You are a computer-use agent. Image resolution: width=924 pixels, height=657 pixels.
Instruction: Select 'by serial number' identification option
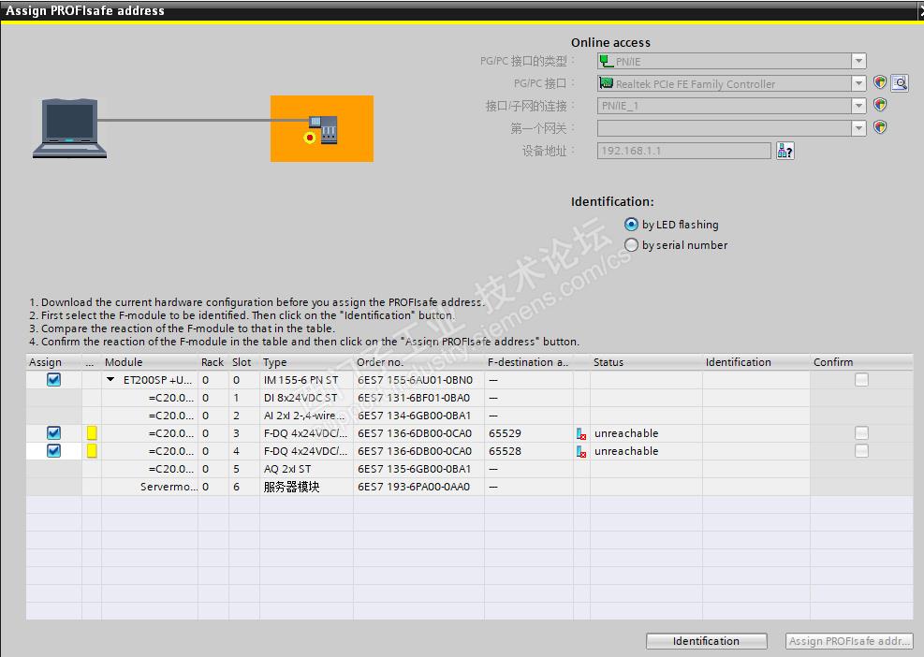pyautogui.click(x=631, y=244)
